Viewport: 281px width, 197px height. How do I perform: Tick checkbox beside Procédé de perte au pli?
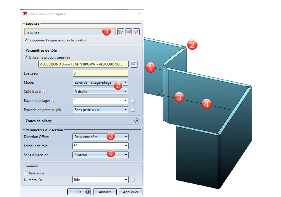click(x=133, y=110)
